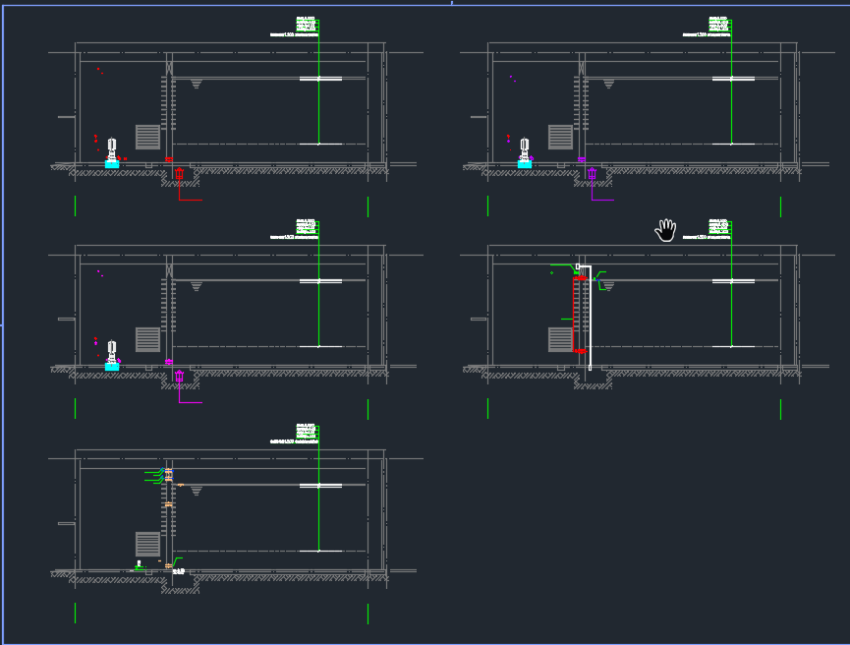The width and height of the screenshot is (850, 645).
Task: Select annotation text block above top-left section
Action: click(295, 27)
